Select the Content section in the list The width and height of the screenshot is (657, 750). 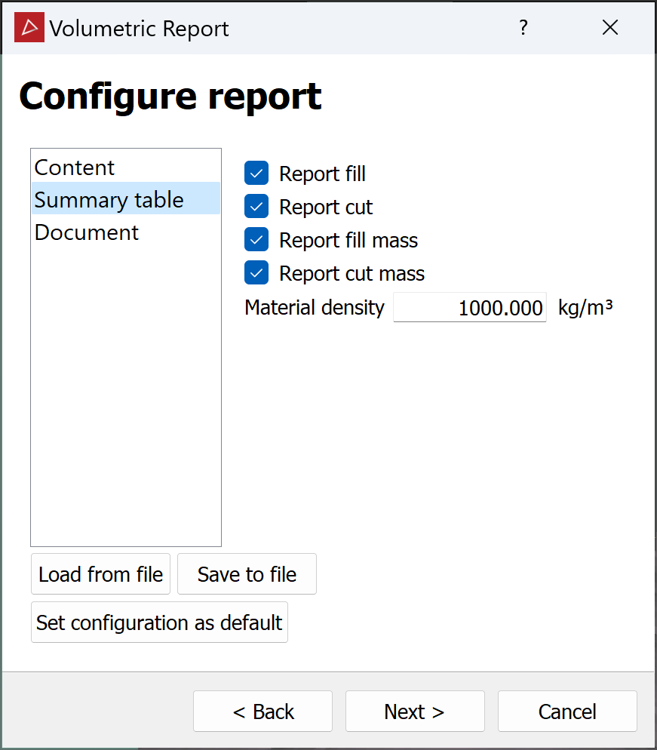[75, 168]
